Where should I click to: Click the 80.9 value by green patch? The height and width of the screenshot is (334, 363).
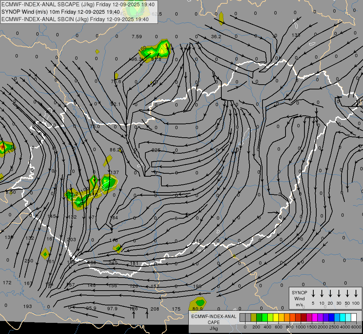pyautogui.click(x=198, y=309)
